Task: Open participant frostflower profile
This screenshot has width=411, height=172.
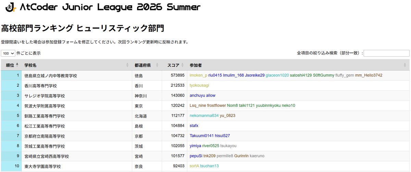Action: coord(216,105)
